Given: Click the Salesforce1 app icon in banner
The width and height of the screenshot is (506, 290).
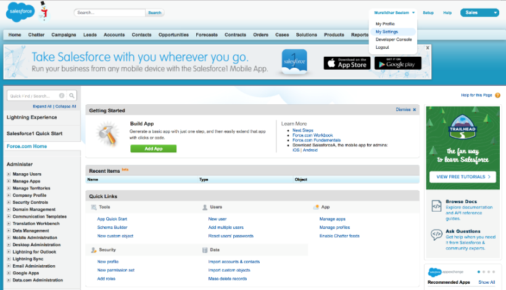Looking at the screenshot, I should 294,61.
